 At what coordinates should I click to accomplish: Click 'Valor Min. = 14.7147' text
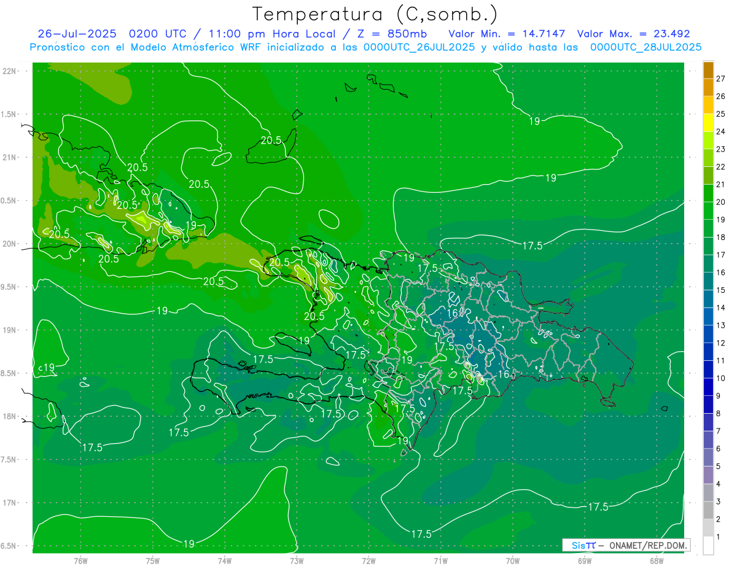click(507, 34)
